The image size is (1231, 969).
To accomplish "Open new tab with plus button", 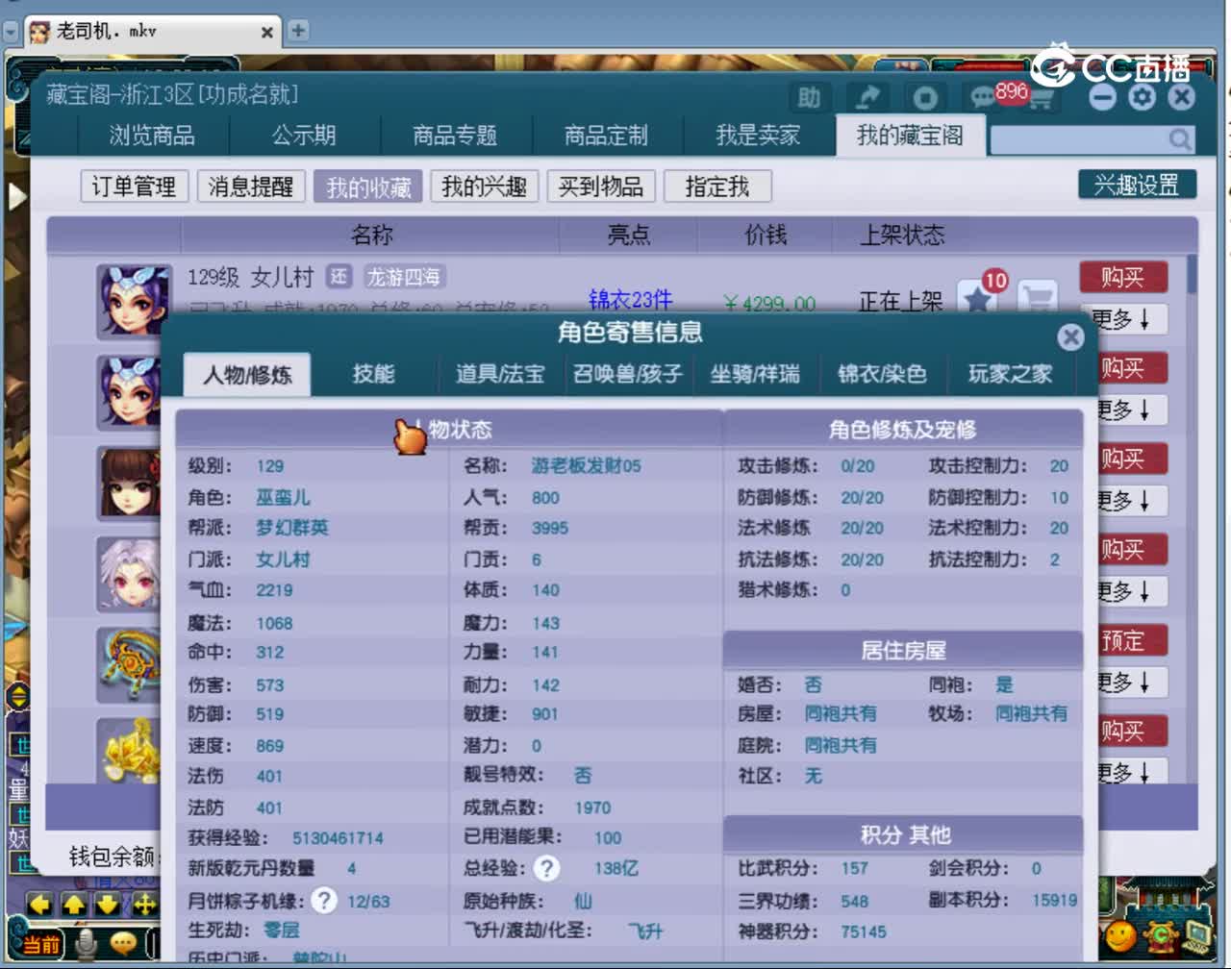I will coord(298,31).
